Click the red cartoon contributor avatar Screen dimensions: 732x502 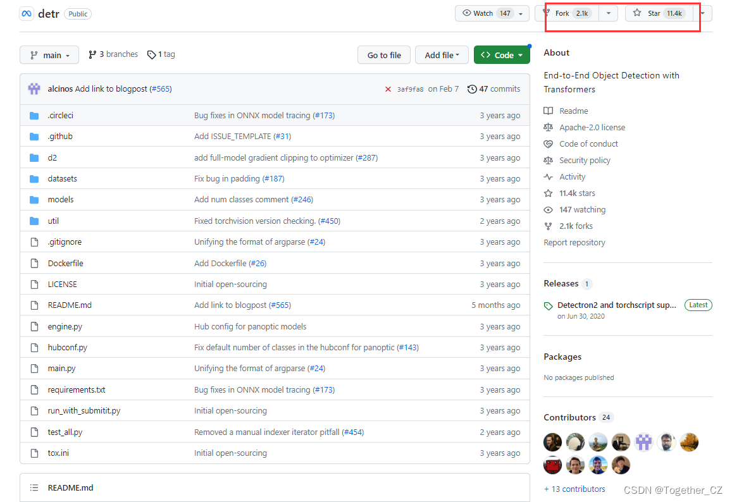pyautogui.click(x=552, y=465)
